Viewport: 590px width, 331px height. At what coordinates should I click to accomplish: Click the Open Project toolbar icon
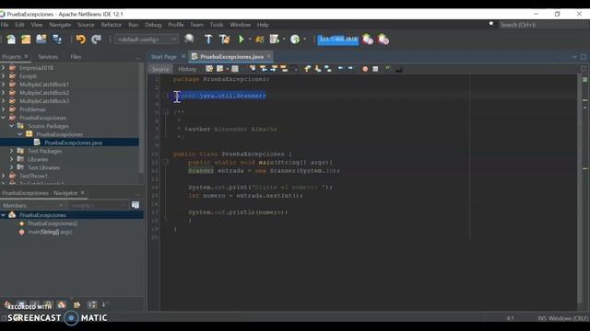41,39
